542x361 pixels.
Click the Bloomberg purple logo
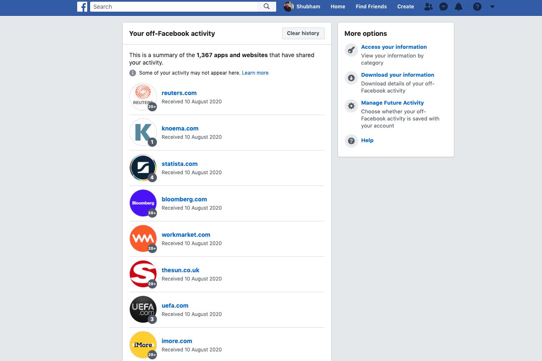tap(143, 203)
